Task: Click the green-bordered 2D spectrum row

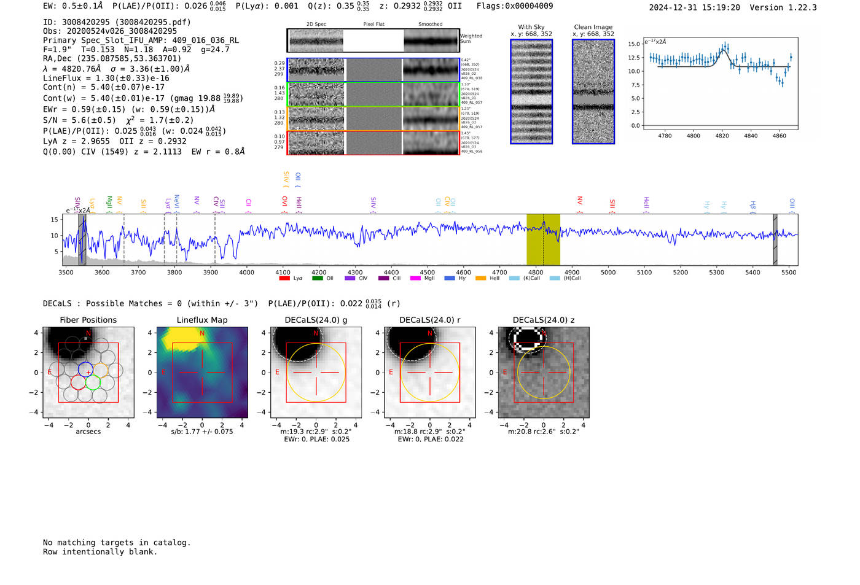Action: pyautogui.click(x=373, y=94)
